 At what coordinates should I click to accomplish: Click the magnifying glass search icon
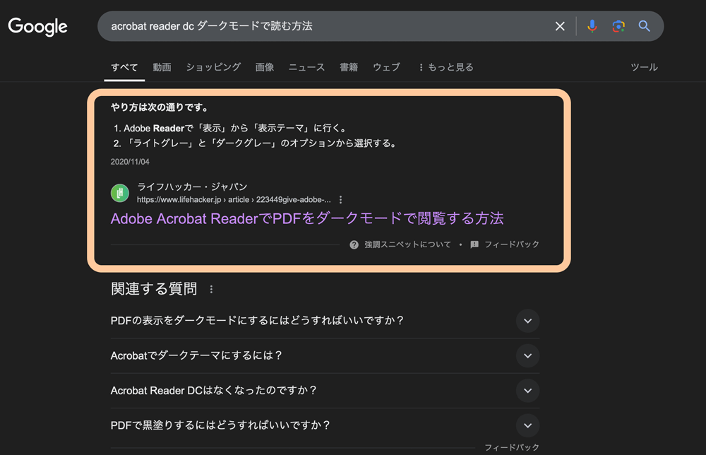click(x=645, y=26)
